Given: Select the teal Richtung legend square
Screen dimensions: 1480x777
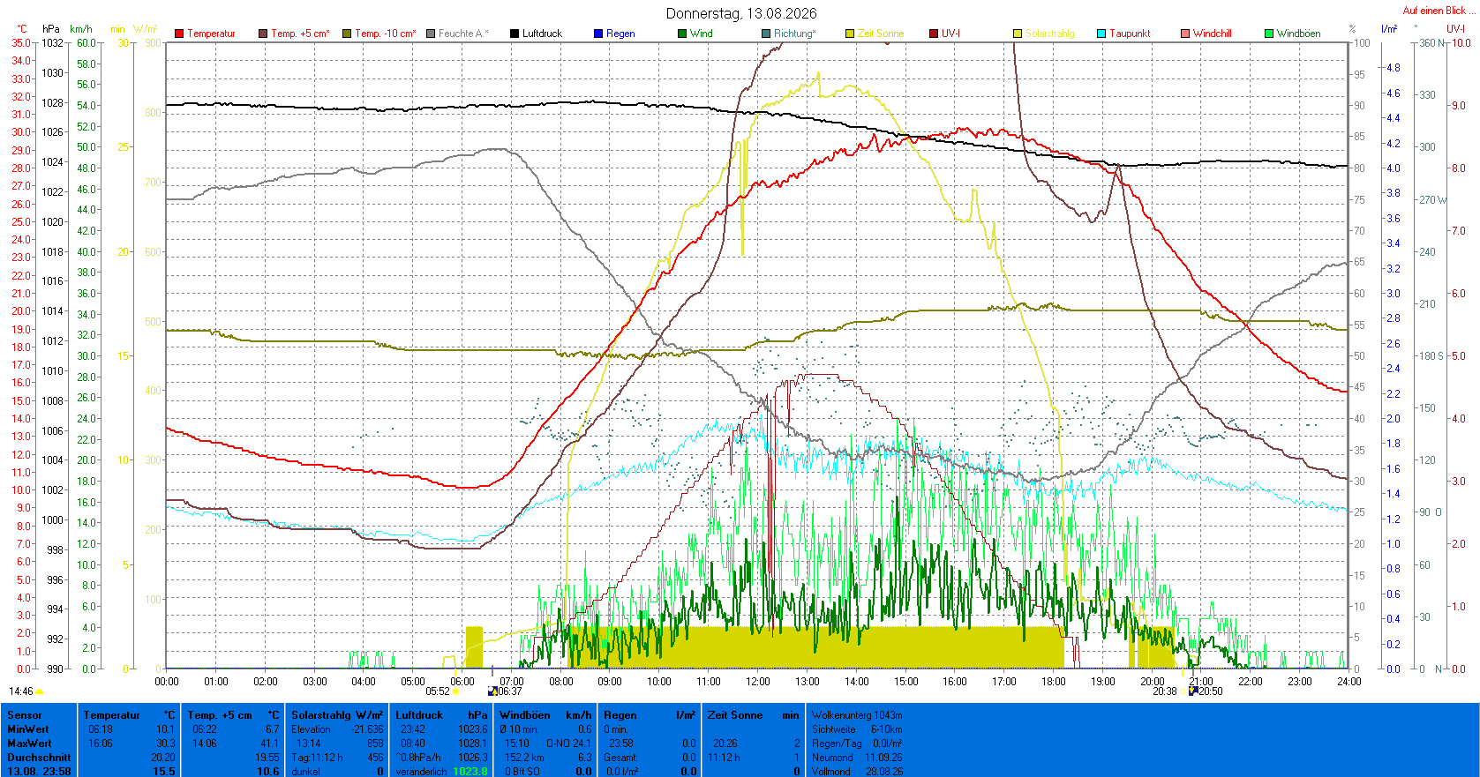Looking at the screenshot, I should [x=766, y=34].
